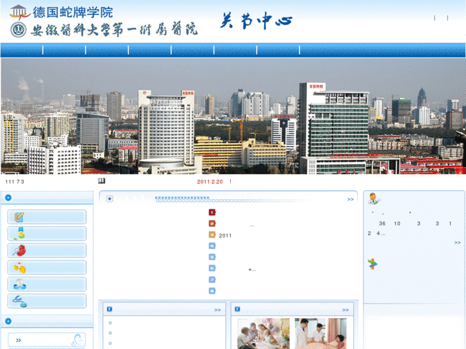The image size is (466, 349).
Task: Select the number 3 news item labeled 2011
Action: click(x=212, y=235)
